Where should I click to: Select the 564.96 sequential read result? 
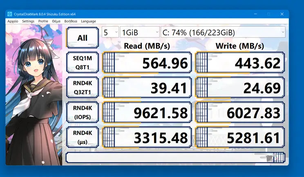click(147, 63)
